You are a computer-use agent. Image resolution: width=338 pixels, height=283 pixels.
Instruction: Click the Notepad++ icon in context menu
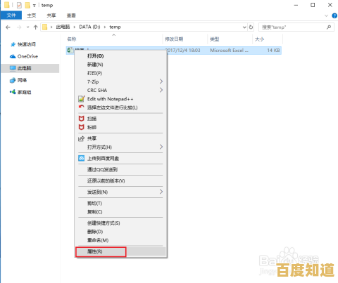pyautogui.click(x=81, y=99)
